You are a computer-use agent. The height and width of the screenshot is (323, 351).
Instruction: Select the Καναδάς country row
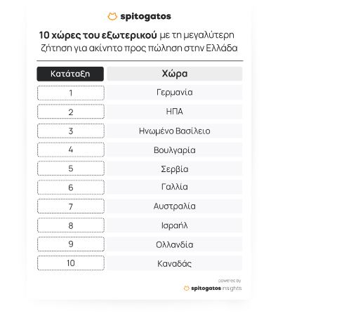[x=175, y=263]
